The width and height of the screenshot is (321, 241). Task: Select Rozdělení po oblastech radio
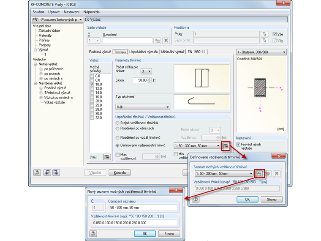coord(117,129)
